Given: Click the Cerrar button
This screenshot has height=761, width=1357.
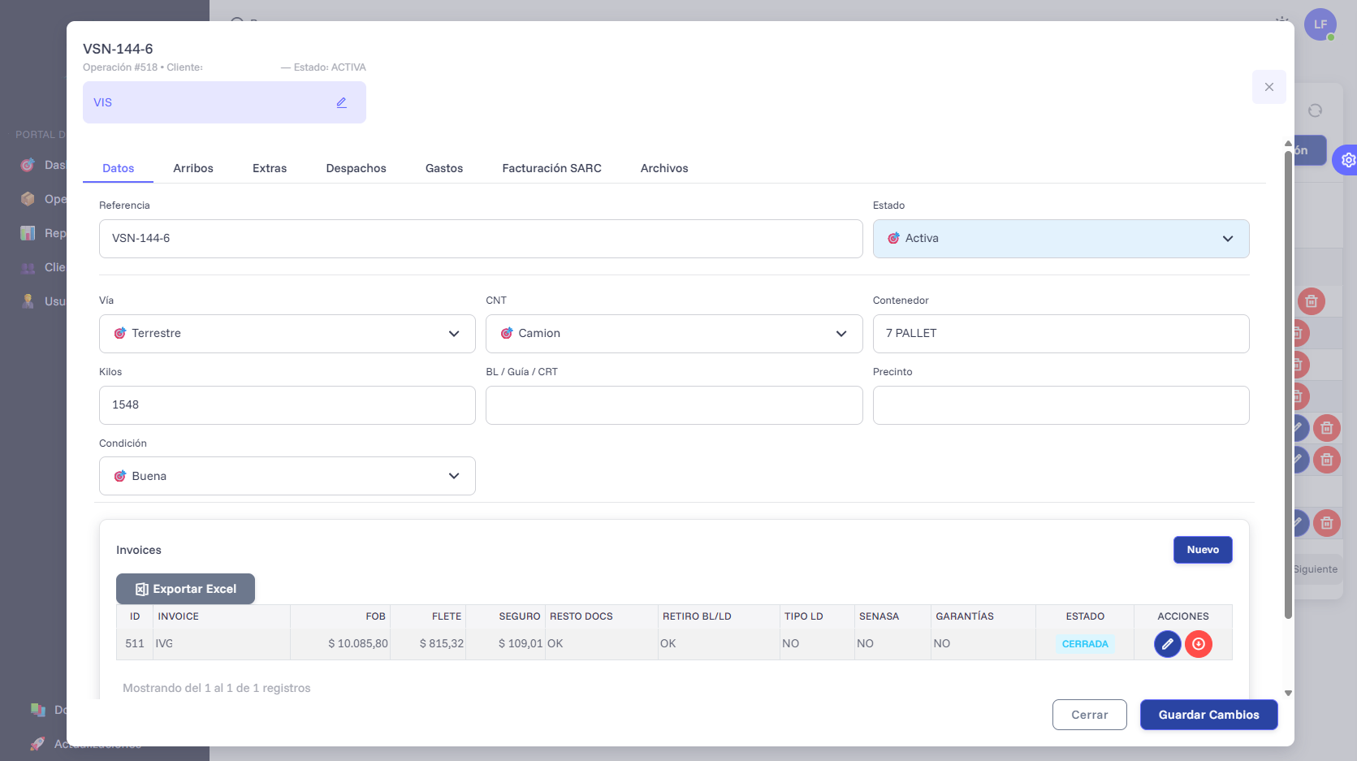Looking at the screenshot, I should (x=1090, y=715).
